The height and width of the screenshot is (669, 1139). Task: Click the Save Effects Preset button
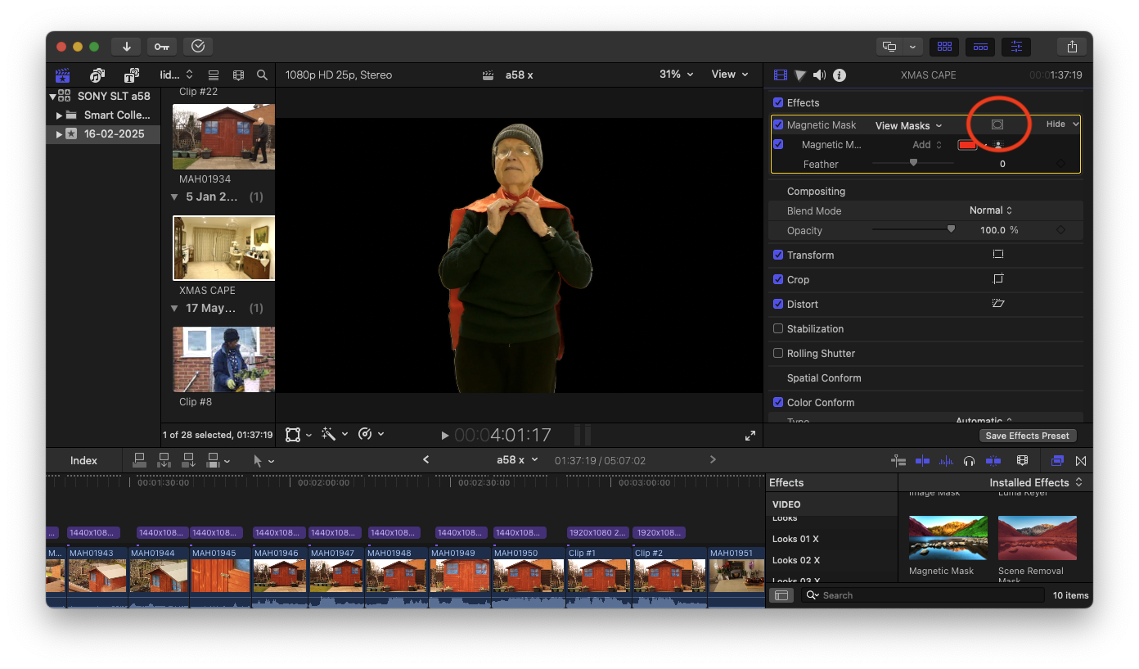[1027, 436]
